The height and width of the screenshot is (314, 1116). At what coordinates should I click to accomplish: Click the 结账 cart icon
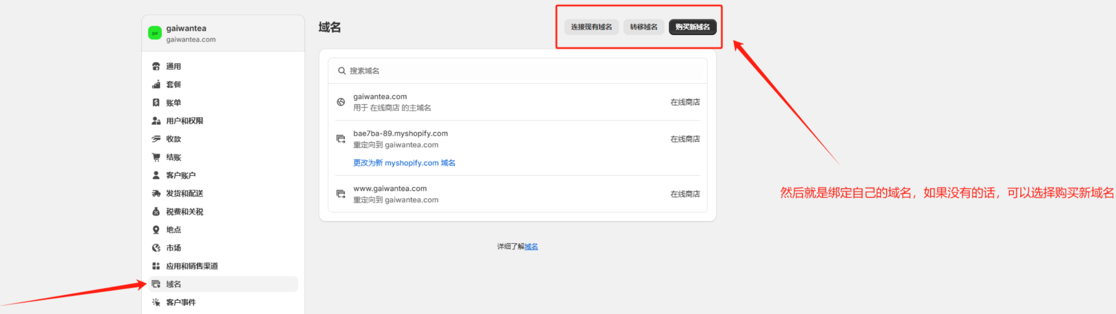point(156,157)
